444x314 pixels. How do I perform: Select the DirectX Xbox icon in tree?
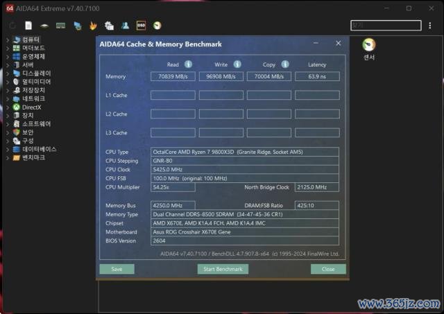pyautogui.click(x=17, y=107)
